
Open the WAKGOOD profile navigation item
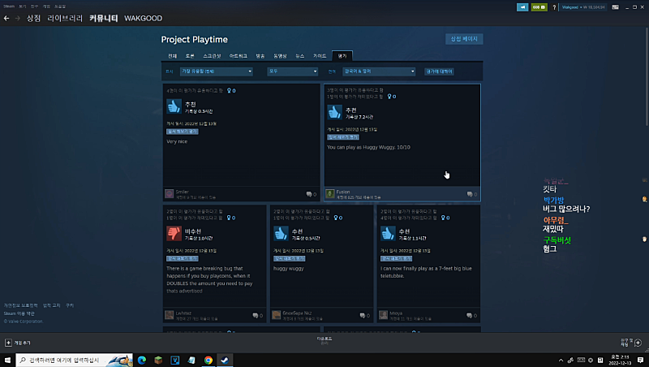(x=144, y=18)
